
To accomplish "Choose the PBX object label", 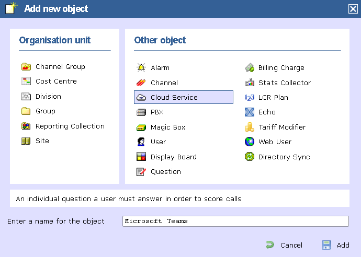I will point(157,112).
